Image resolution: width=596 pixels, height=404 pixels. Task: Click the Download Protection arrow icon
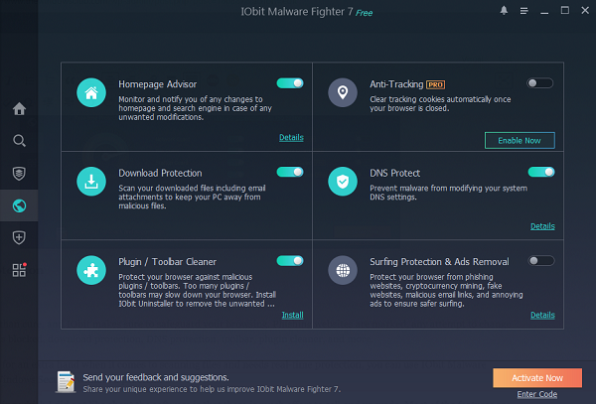91,182
